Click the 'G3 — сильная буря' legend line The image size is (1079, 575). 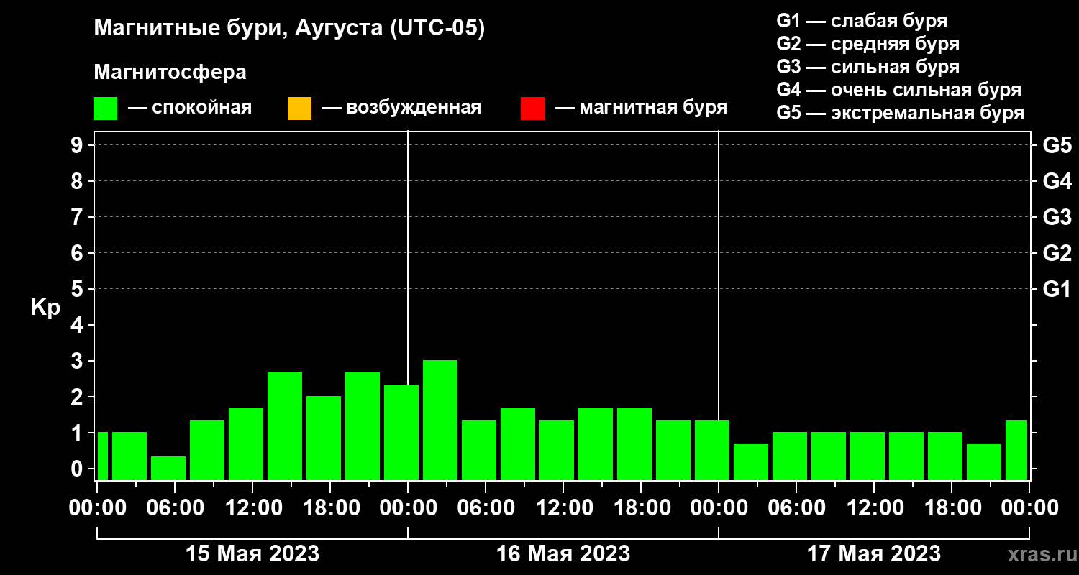868,67
